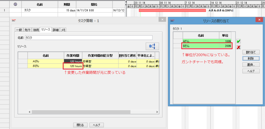Viewport: 265px width, 129px height.
Task: Click the 名前 column header in the main task sheet
Action: click(40, 4)
